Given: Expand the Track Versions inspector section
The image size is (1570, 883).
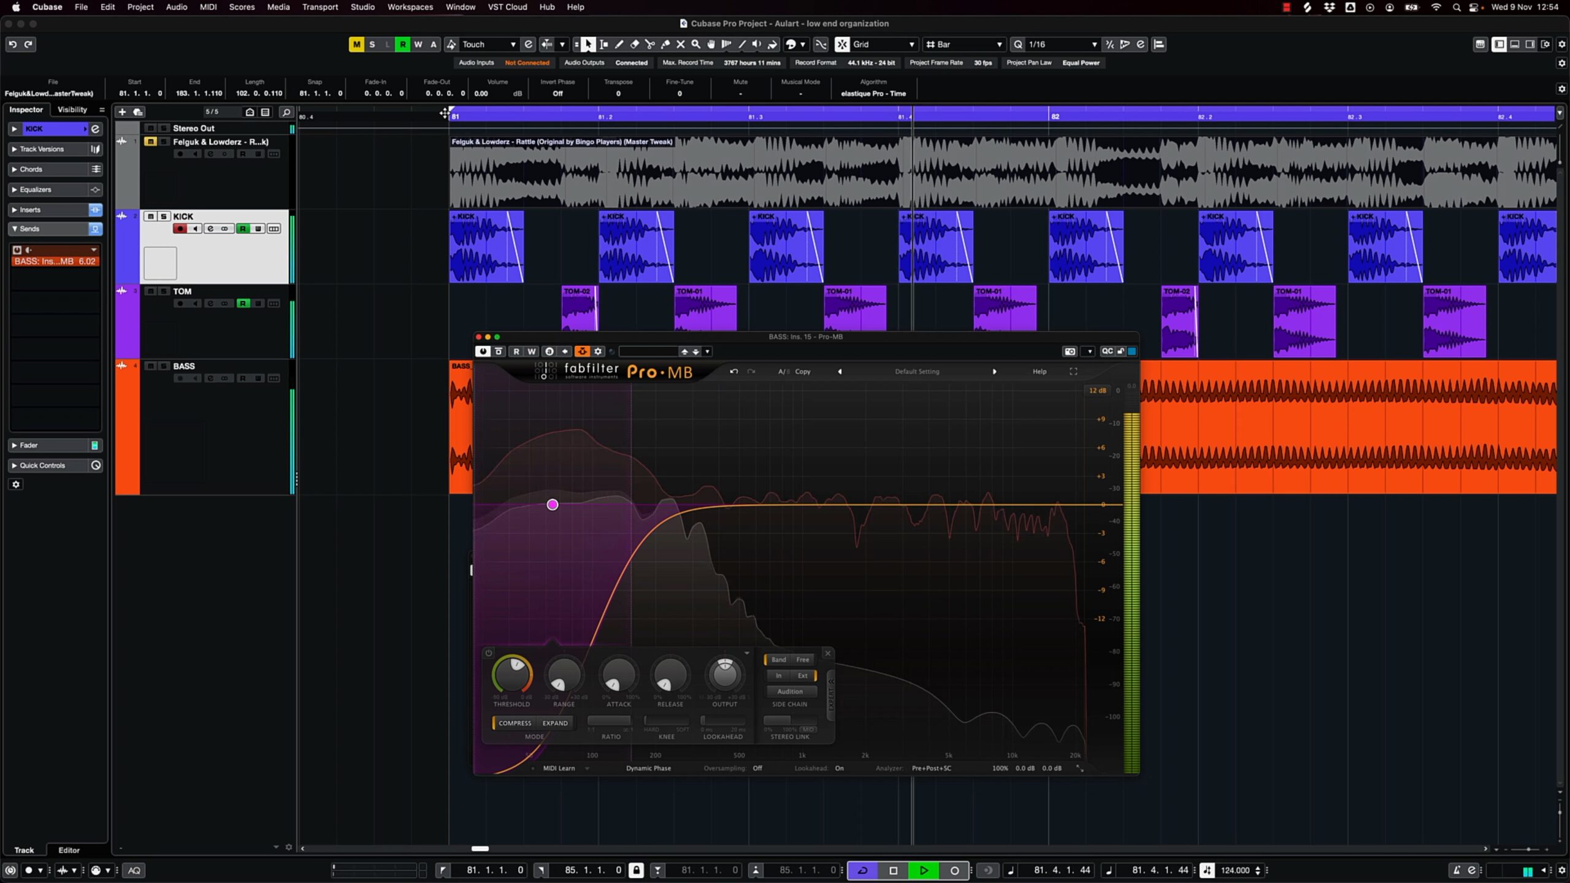Looking at the screenshot, I should (x=48, y=149).
